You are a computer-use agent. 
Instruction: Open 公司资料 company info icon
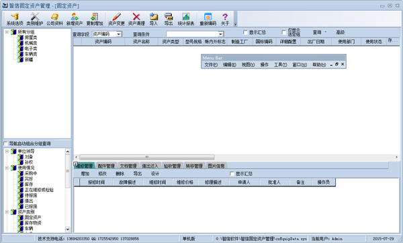pos(54,20)
